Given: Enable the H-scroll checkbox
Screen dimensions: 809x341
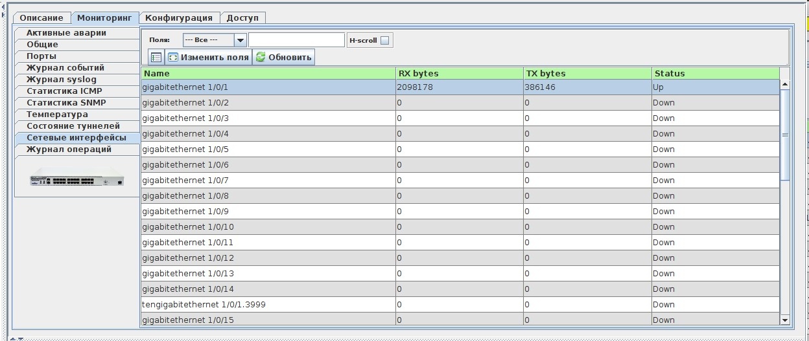Looking at the screenshot, I should (x=385, y=40).
